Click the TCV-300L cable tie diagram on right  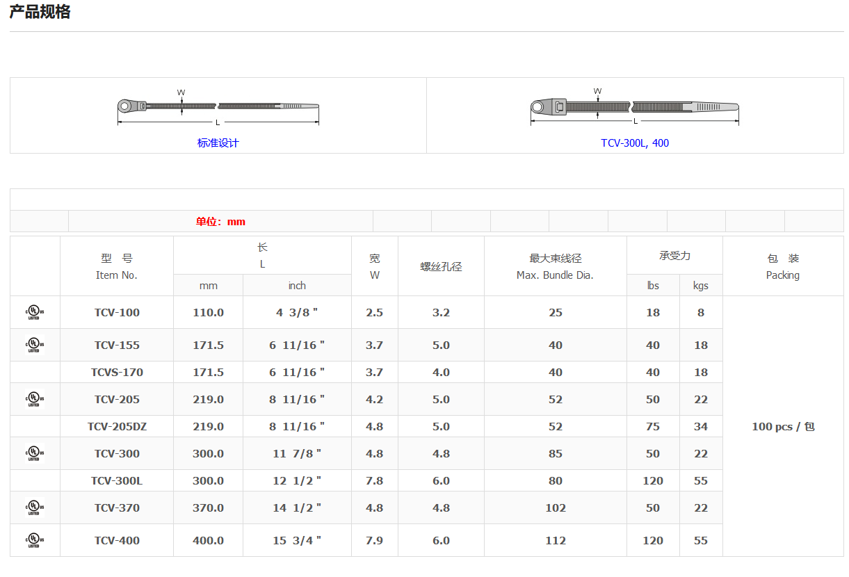[x=634, y=108]
